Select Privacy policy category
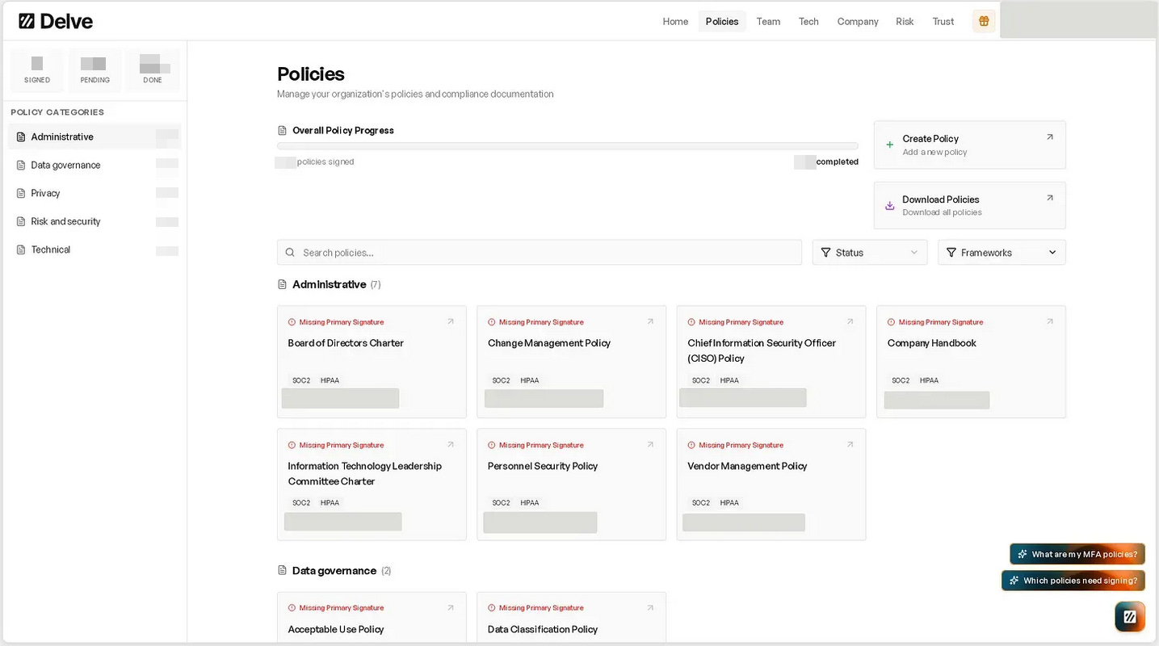This screenshot has height=646, width=1159. click(94, 194)
